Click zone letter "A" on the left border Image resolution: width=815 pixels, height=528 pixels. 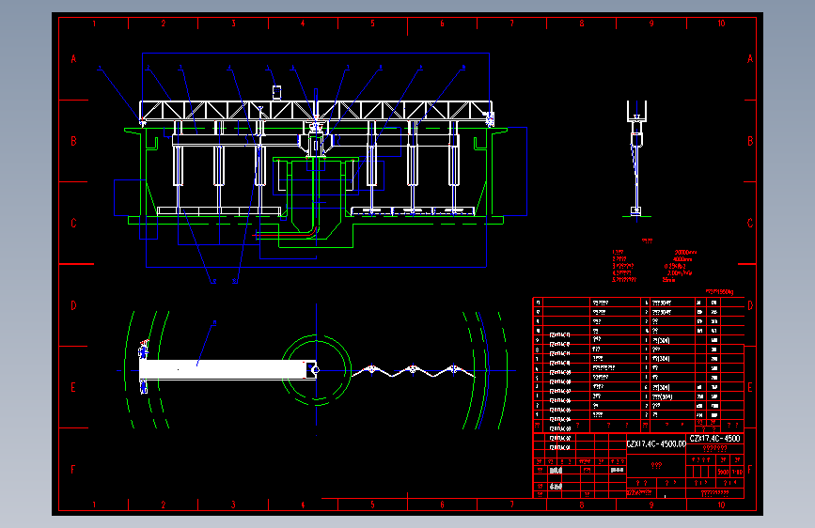[74, 59]
